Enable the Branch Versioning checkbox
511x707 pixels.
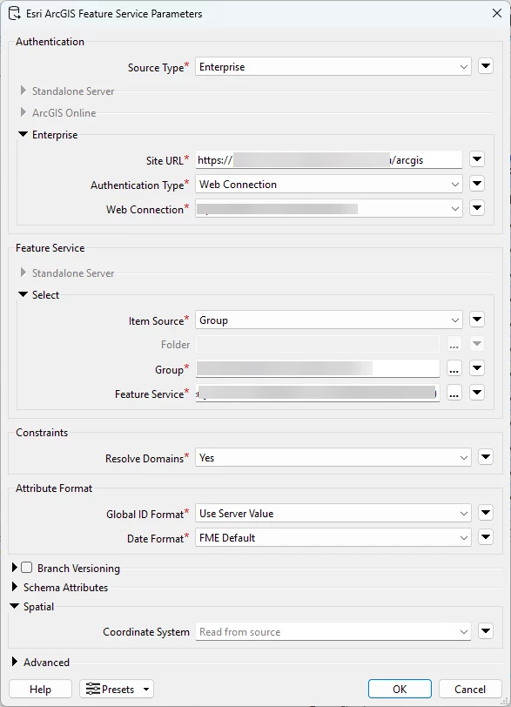(x=27, y=568)
